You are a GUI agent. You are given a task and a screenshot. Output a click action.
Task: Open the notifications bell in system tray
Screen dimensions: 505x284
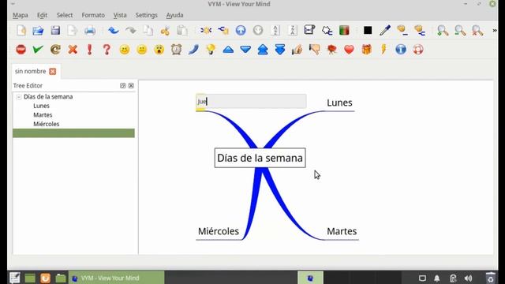coord(436,278)
